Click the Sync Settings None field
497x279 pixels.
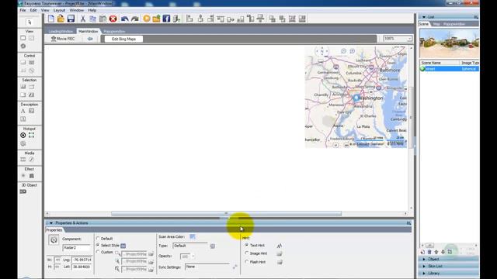(207, 267)
